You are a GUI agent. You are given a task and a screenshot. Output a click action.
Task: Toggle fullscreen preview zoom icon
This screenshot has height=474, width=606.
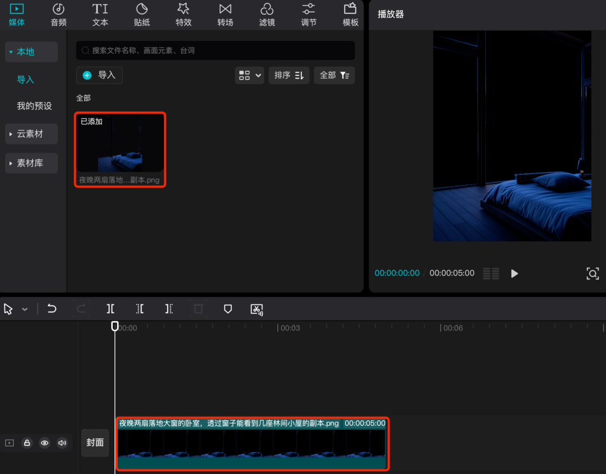593,274
